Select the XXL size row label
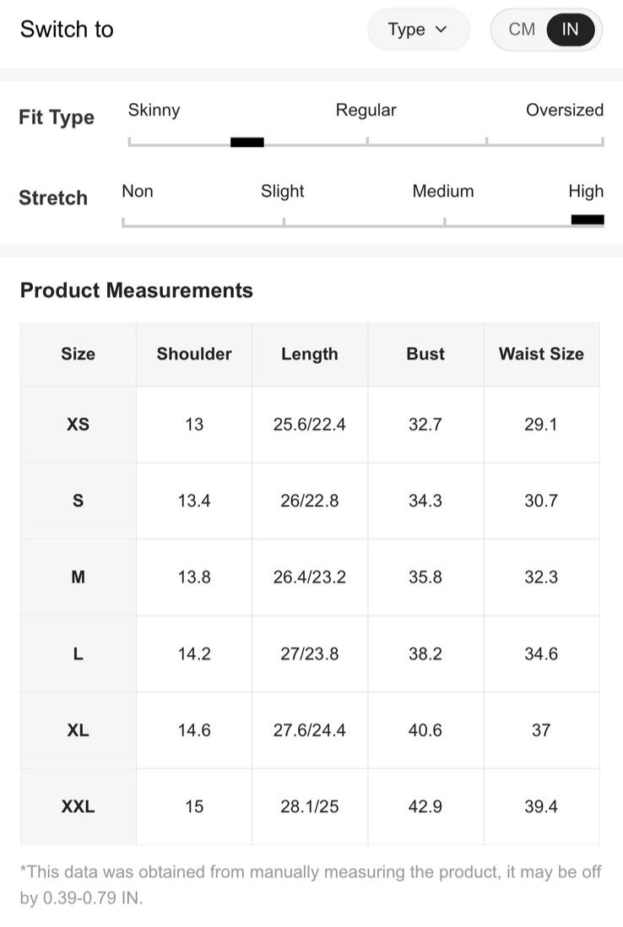This screenshot has width=623, height=927. tap(78, 806)
